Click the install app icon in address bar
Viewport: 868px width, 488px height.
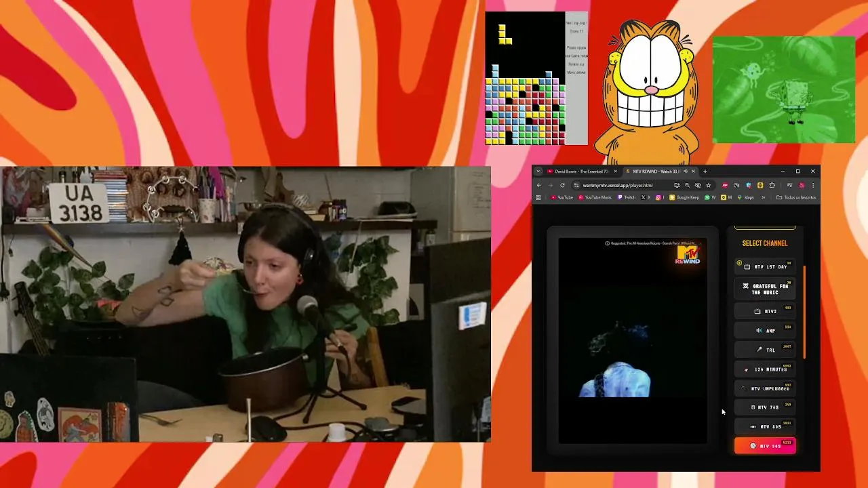coord(677,185)
